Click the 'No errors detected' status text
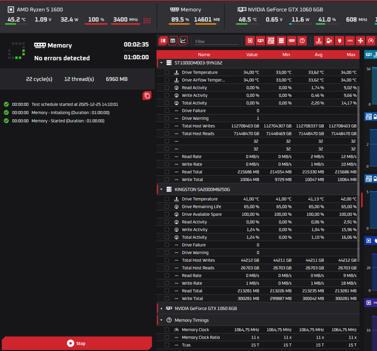This screenshot has height=351, width=377. (x=62, y=58)
